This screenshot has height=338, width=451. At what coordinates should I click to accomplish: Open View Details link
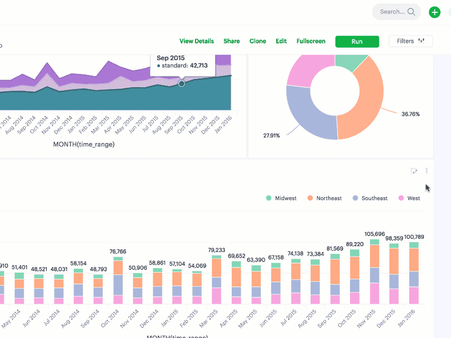coord(196,41)
